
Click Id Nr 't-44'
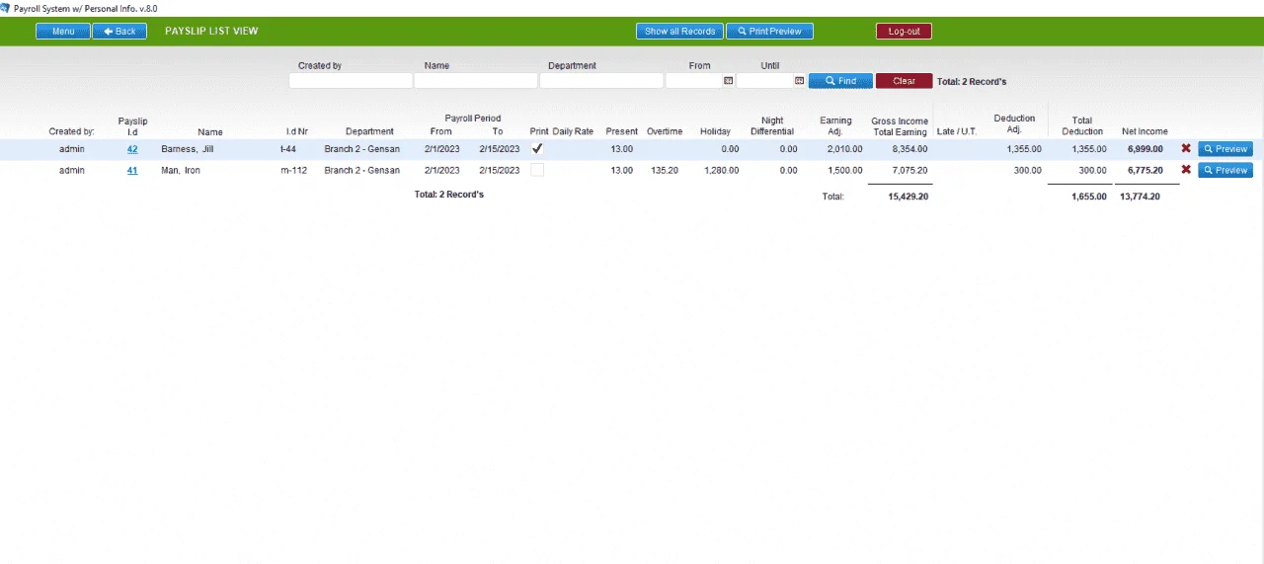point(288,149)
